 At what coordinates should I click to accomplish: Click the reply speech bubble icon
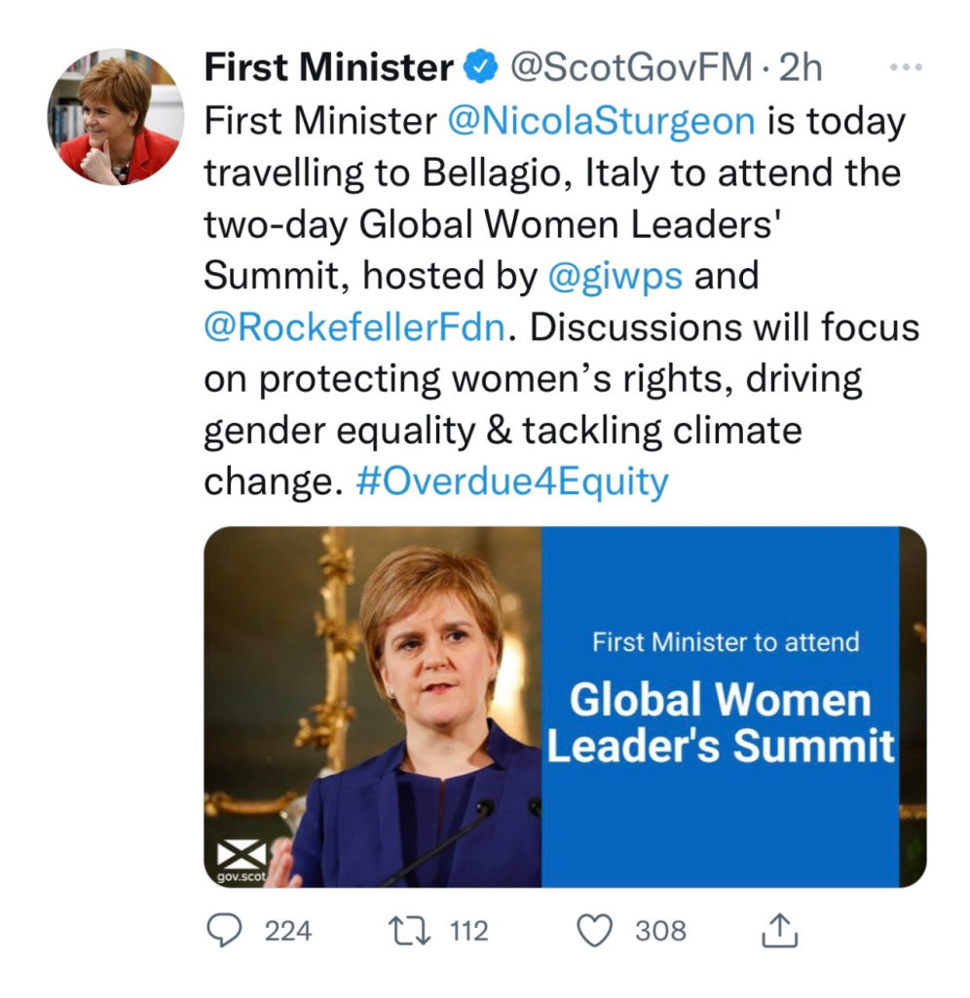point(225,932)
